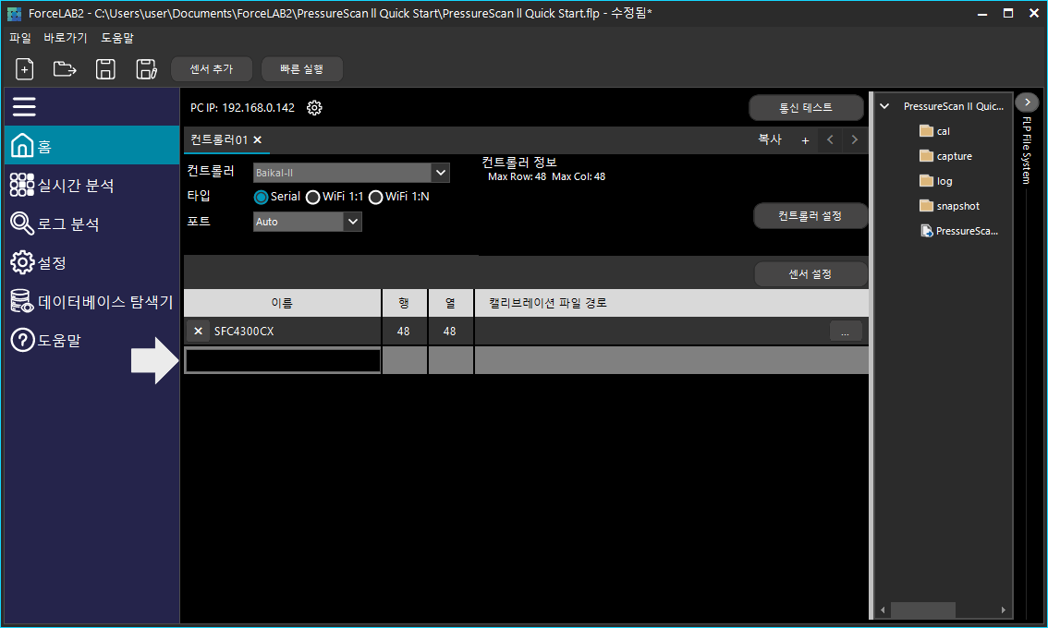Click the Max Col: 48 text
The image size is (1048, 628).
(x=579, y=177)
